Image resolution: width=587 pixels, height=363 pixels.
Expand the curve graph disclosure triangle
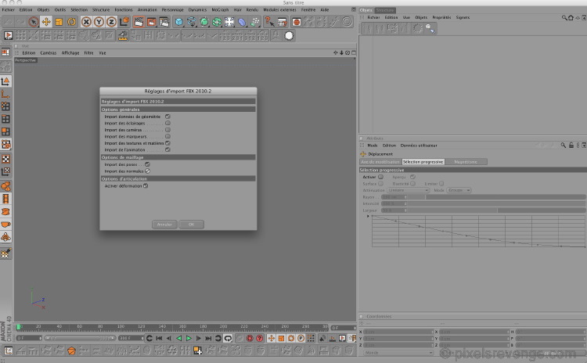click(368, 216)
